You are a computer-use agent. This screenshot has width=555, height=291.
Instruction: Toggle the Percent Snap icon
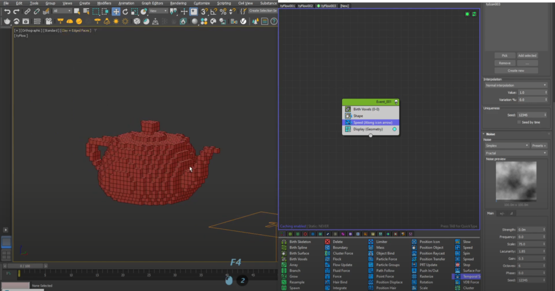point(223,12)
